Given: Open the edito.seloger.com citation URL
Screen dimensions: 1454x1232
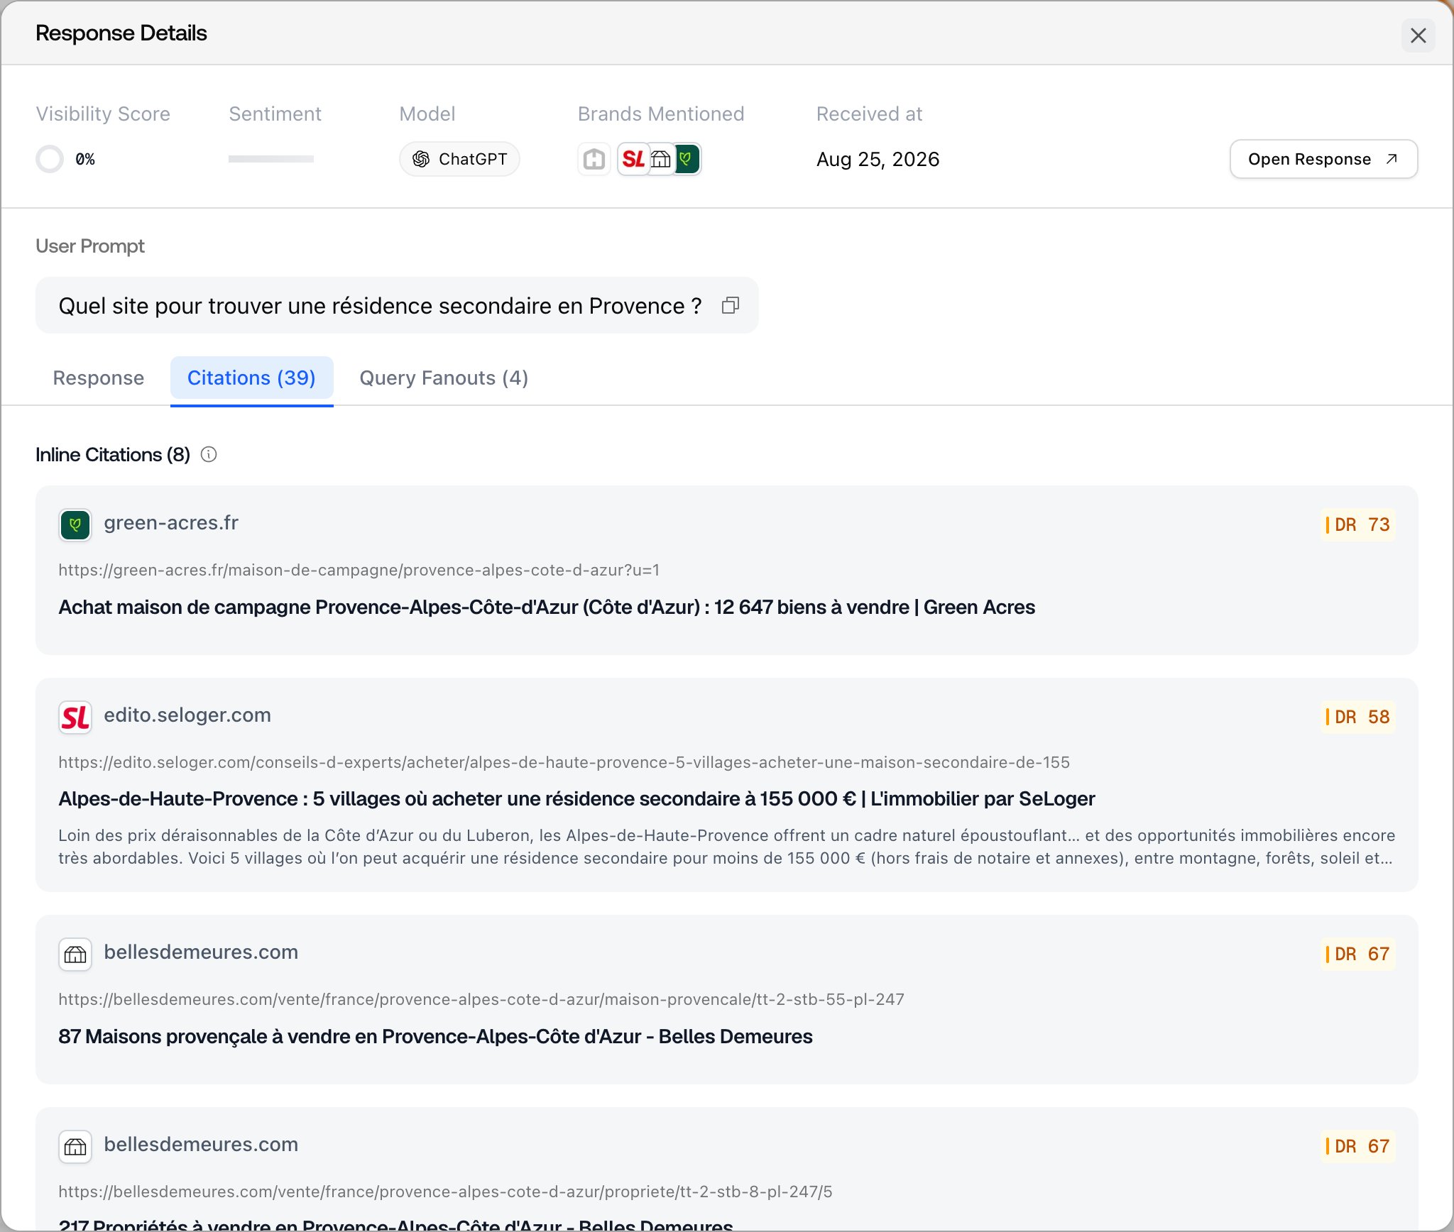Looking at the screenshot, I should [x=564, y=762].
